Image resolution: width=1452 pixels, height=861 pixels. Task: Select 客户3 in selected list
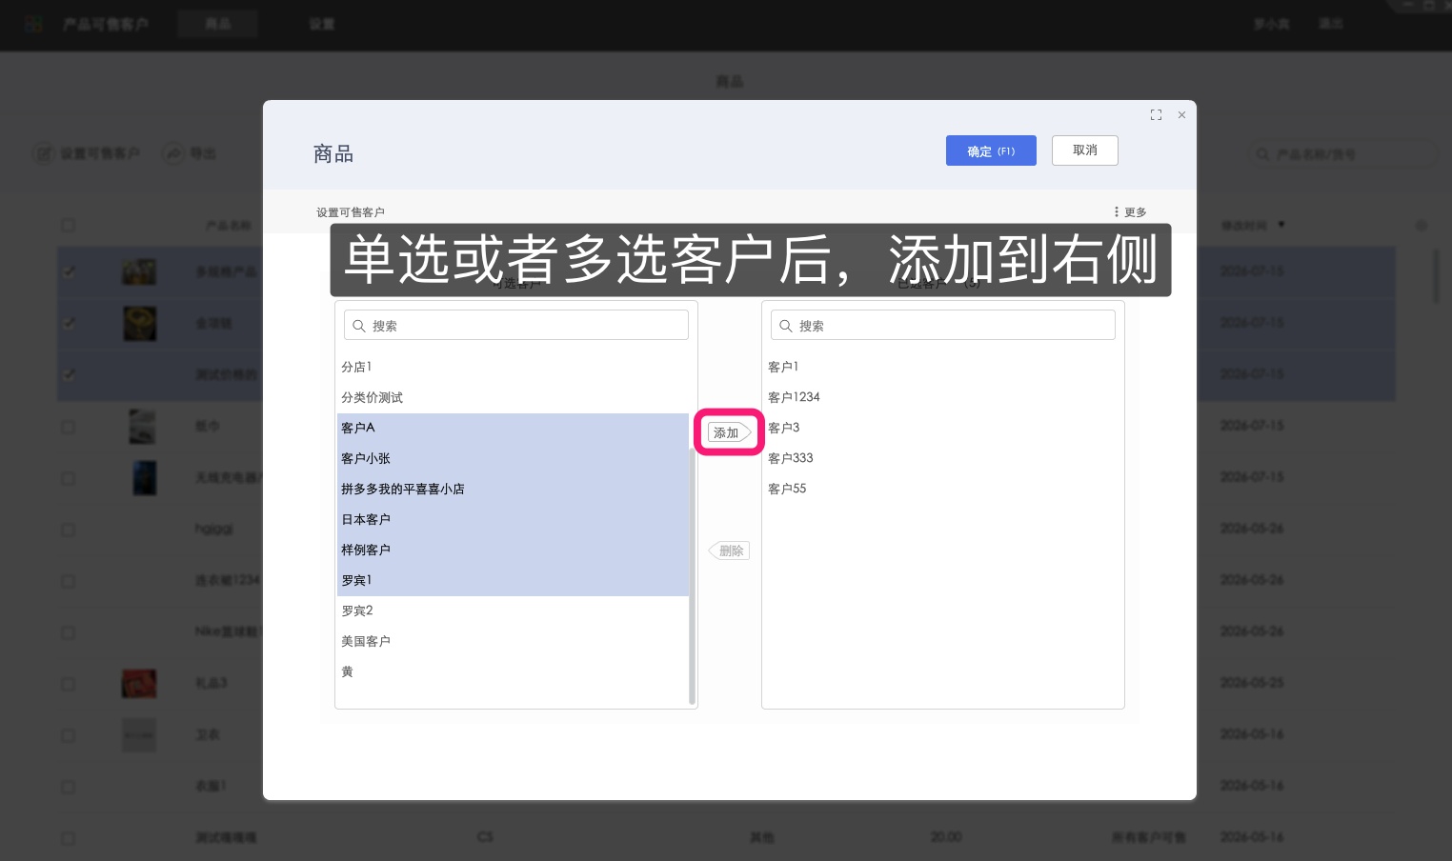click(943, 428)
